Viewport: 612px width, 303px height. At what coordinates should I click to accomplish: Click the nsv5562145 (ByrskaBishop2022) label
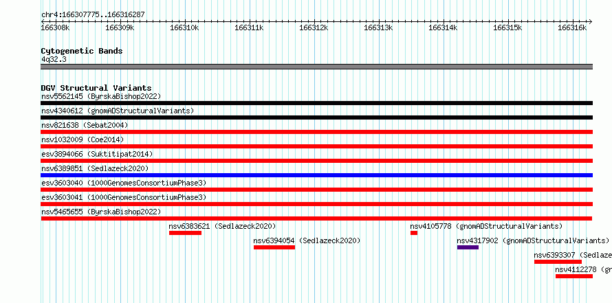(101, 96)
